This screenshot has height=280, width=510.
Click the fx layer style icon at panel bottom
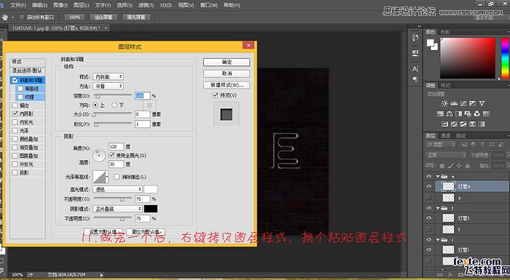(x=450, y=275)
